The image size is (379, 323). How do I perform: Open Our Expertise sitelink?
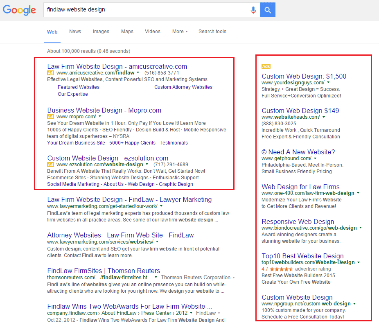tap(72, 94)
